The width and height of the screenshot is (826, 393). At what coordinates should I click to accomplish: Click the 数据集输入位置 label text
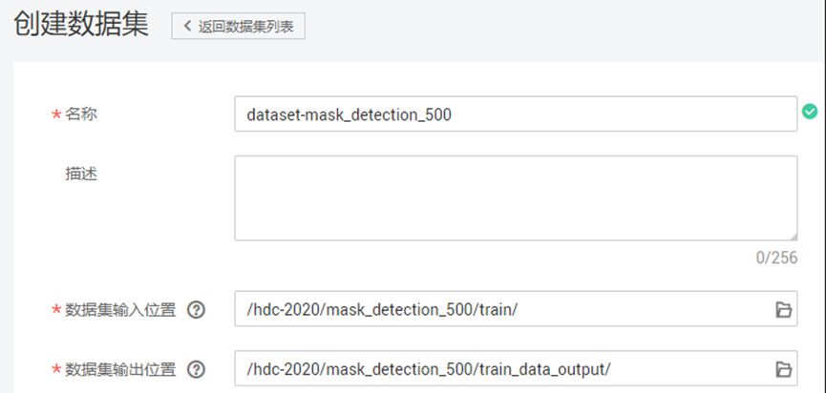[x=120, y=309]
